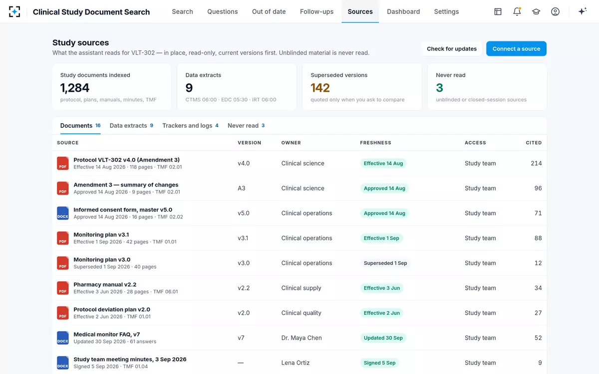Open the Never read summary card
The height and width of the screenshot is (374, 599).
(487, 87)
